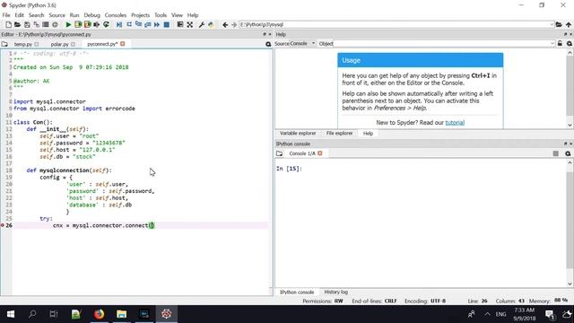This screenshot has height=323, width=574.
Task: Go back with left arrow
Action: (225, 24)
